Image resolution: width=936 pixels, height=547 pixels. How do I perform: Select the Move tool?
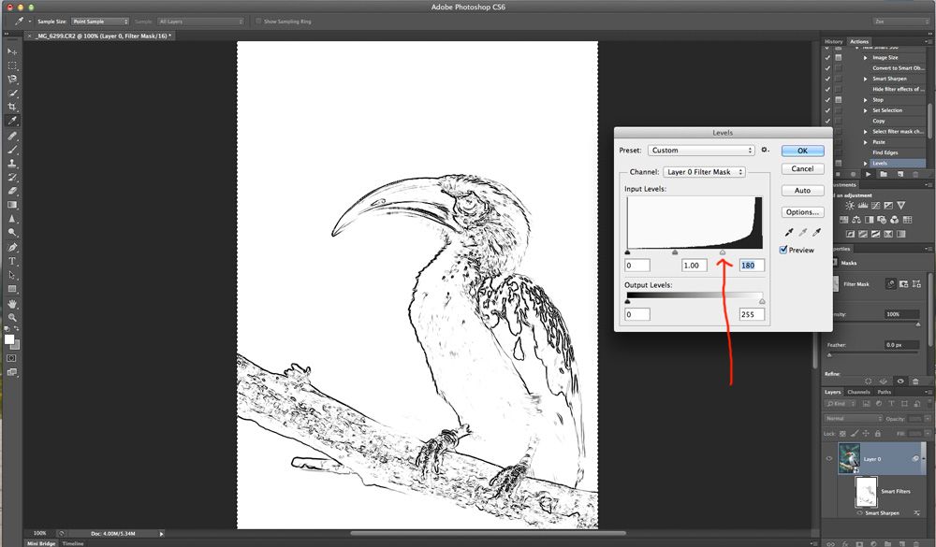[x=12, y=51]
